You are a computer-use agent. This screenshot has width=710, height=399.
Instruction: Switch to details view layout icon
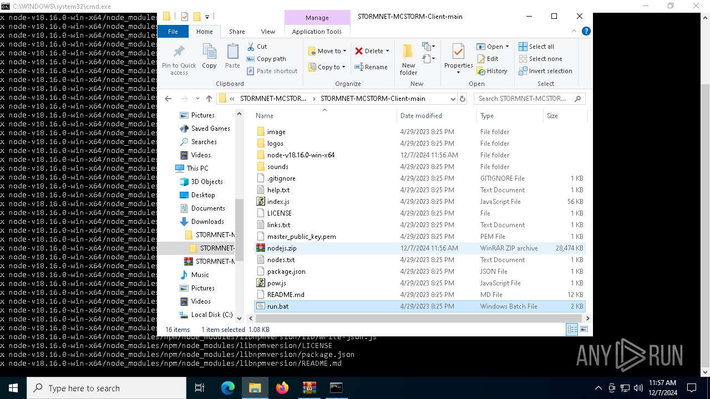pos(572,329)
